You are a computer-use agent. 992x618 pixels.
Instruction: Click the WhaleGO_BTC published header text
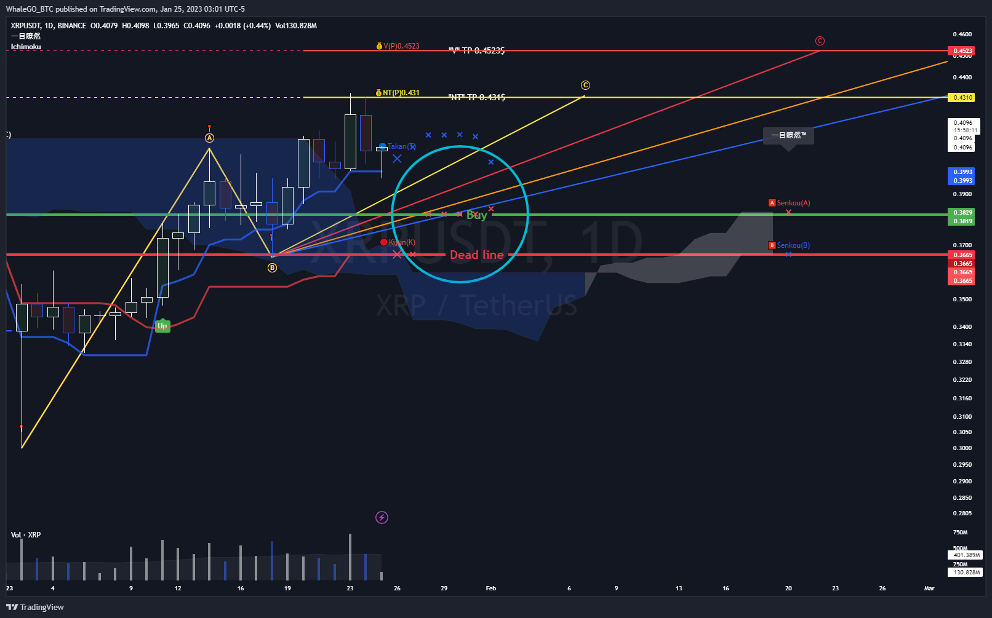point(125,9)
